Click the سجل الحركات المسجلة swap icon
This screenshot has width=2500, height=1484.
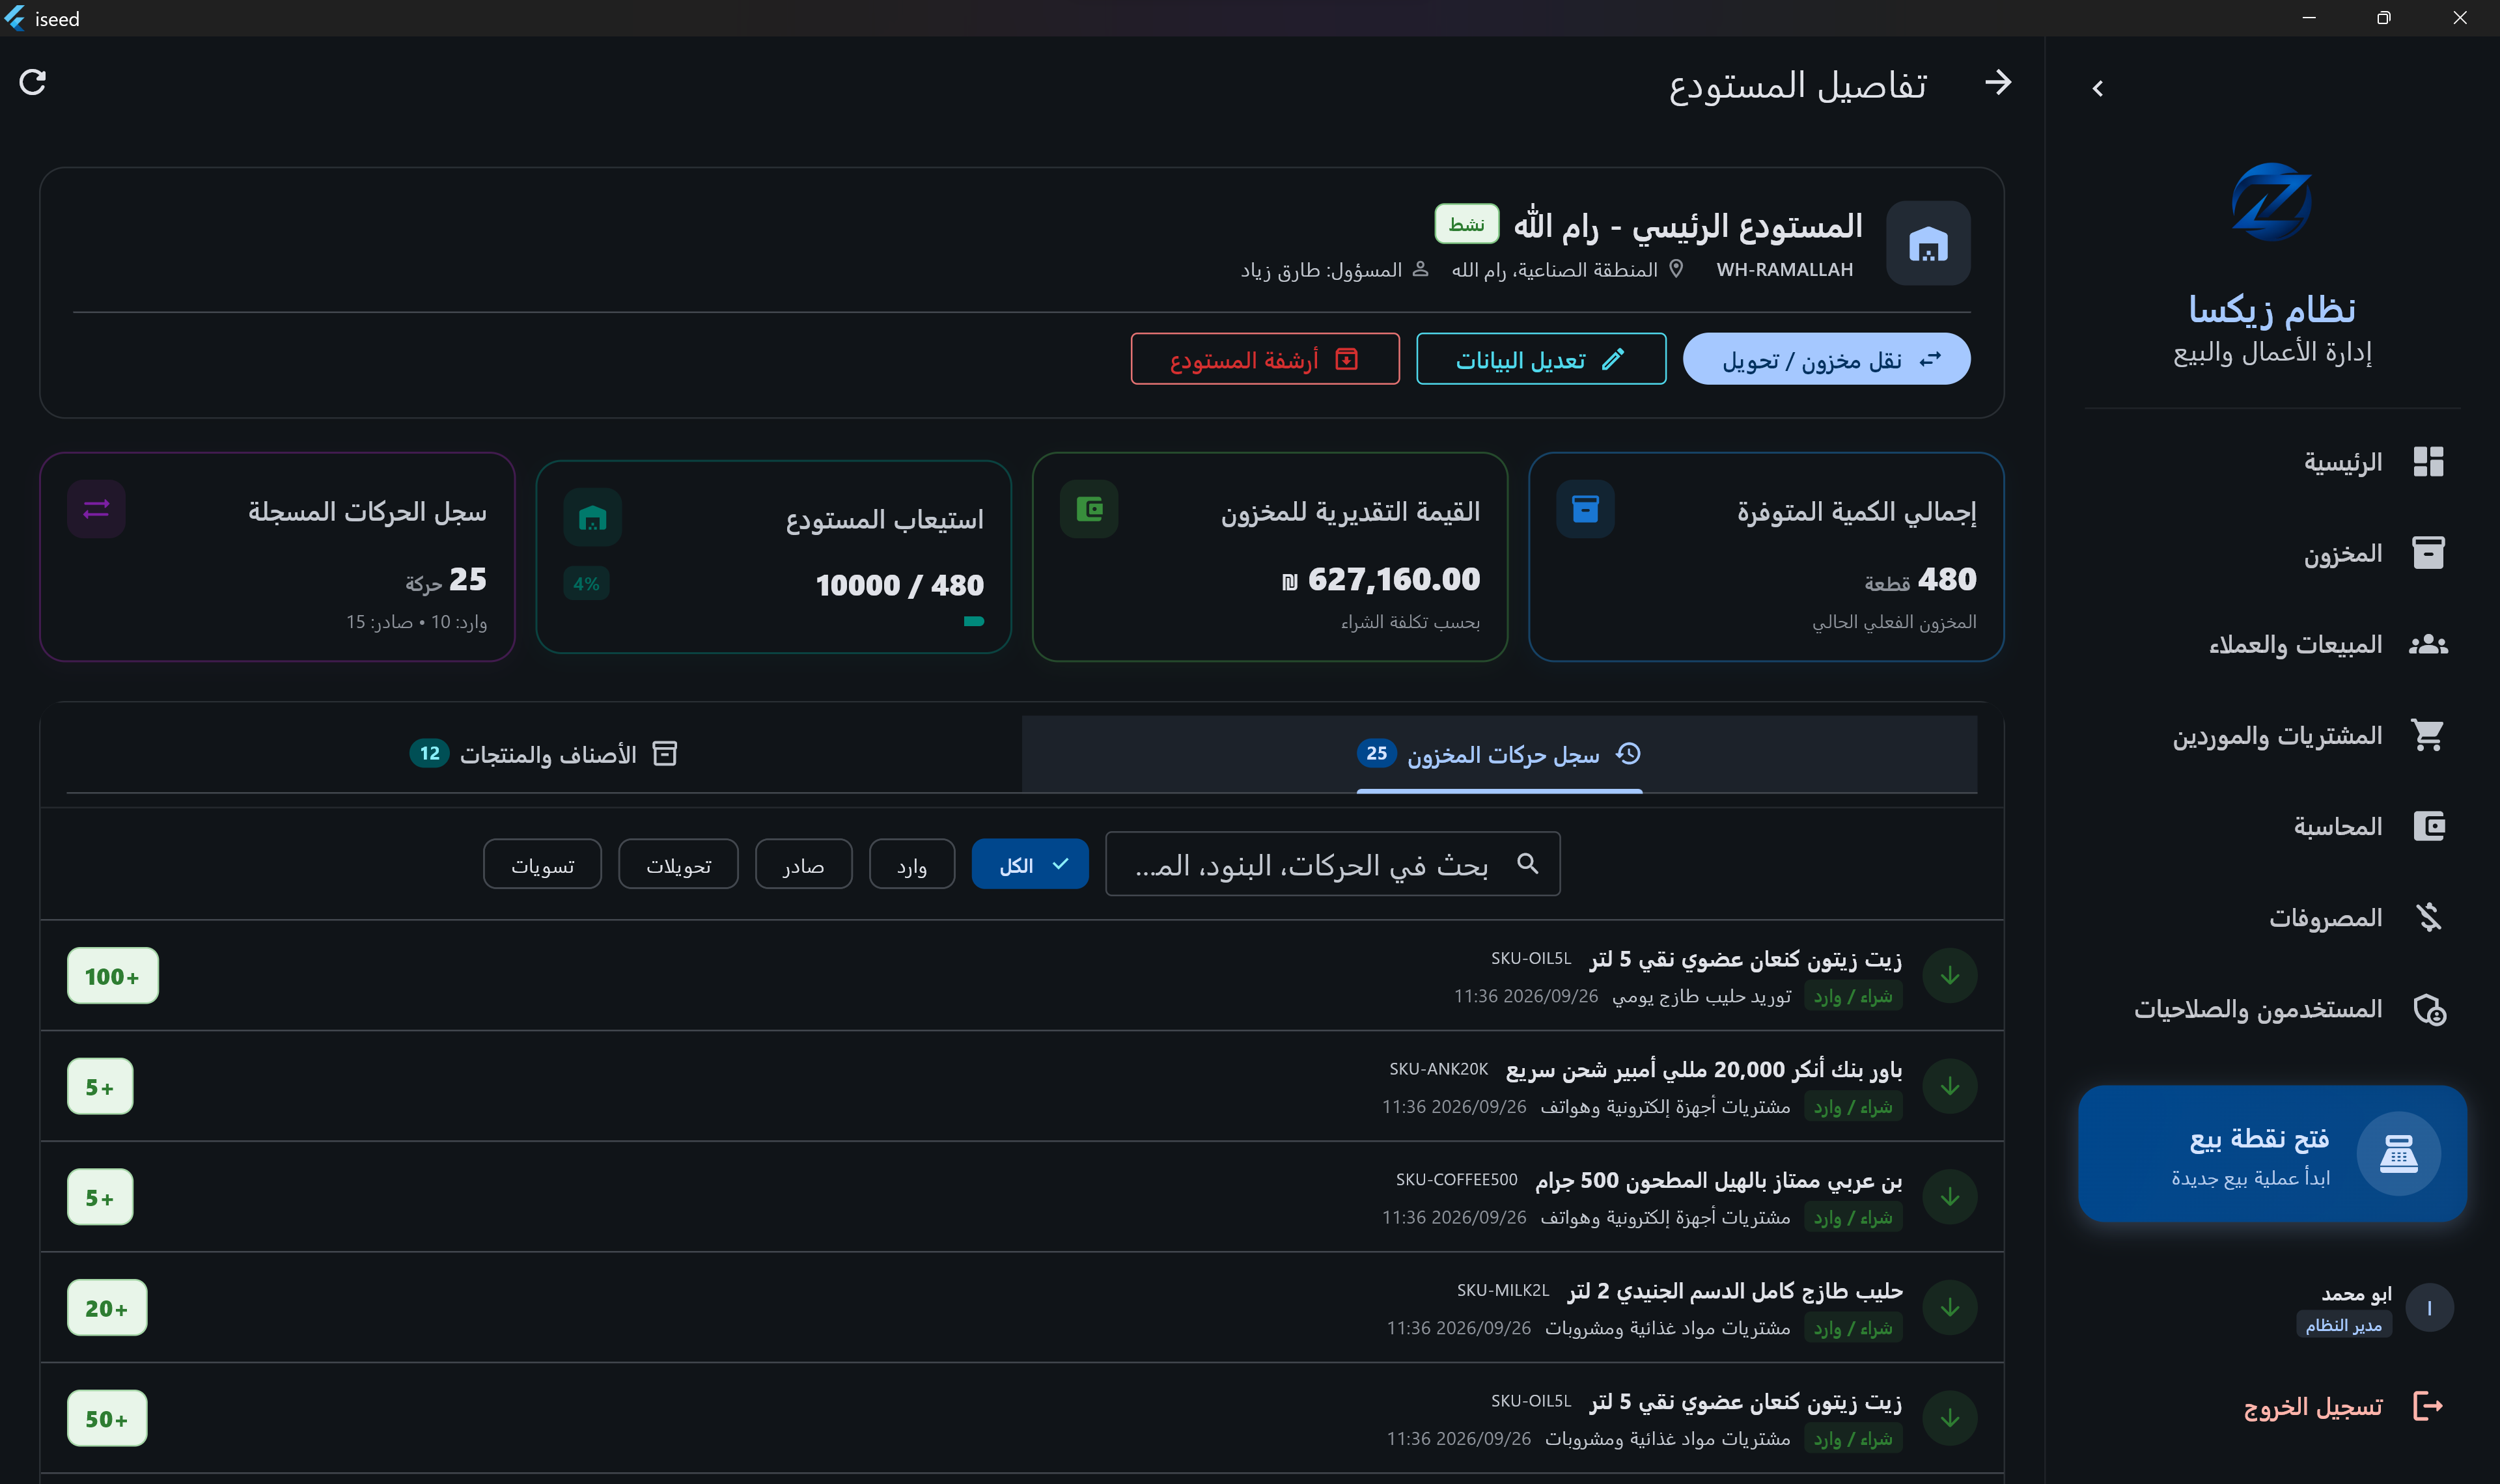tap(96, 509)
